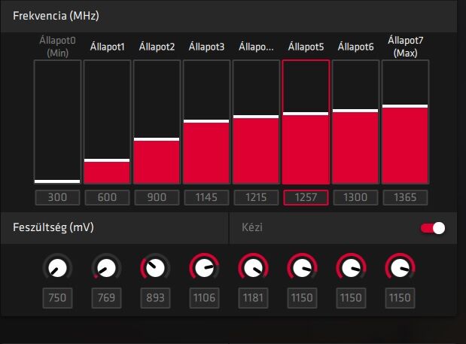Select the truncated Állapo... frequency bar
Viewport: 466px width, 344px height.
(256, 122)
